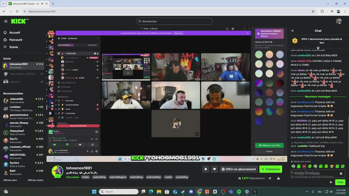The image size is (349, 196).
Task: Focus the Rechercher search field
Action: tap(174, 21)
